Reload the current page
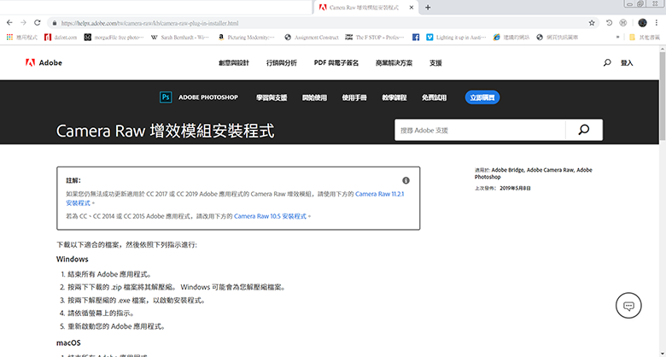The image size is (666, 357). [x=38, y=23]
